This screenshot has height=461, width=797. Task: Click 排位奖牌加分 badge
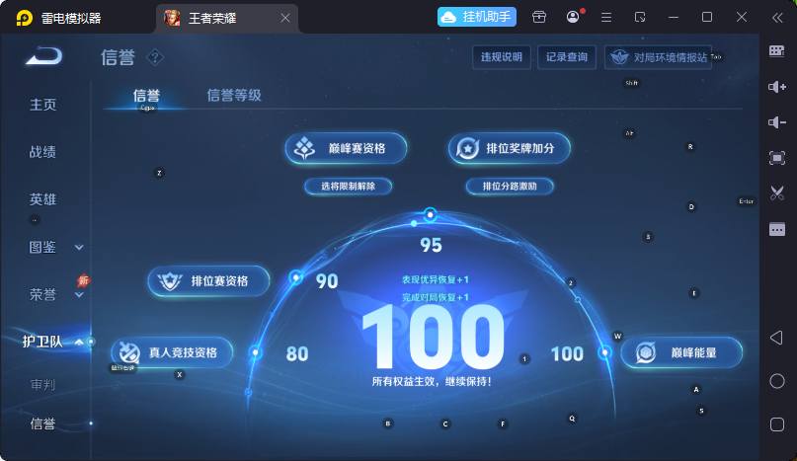[x=510, y=148]
